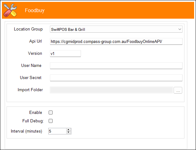Click the User Secret field
The height and width of the screenshot is (150, 196).
116,78
